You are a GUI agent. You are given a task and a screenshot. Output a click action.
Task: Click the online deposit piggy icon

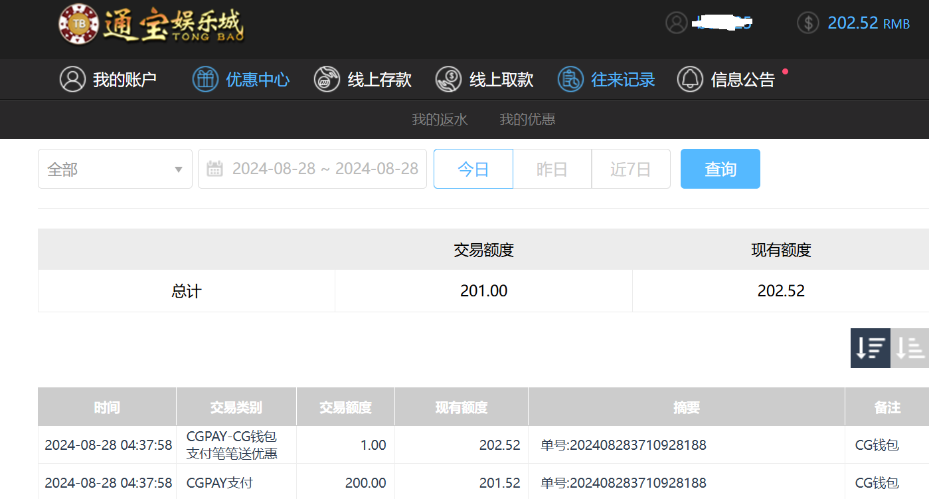coord(327,79)
